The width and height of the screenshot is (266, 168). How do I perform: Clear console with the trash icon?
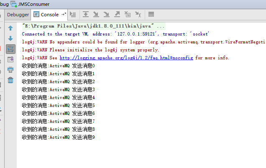point(10,80)
